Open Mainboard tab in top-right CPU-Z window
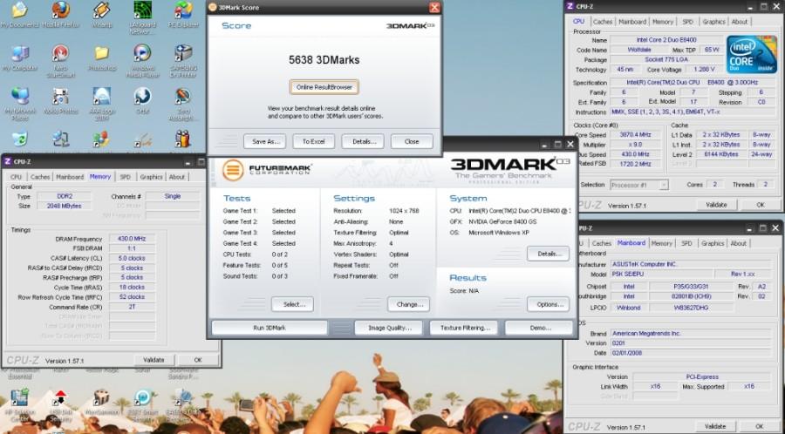The height and width of the screenshot is (434, 785). point(632,22)
